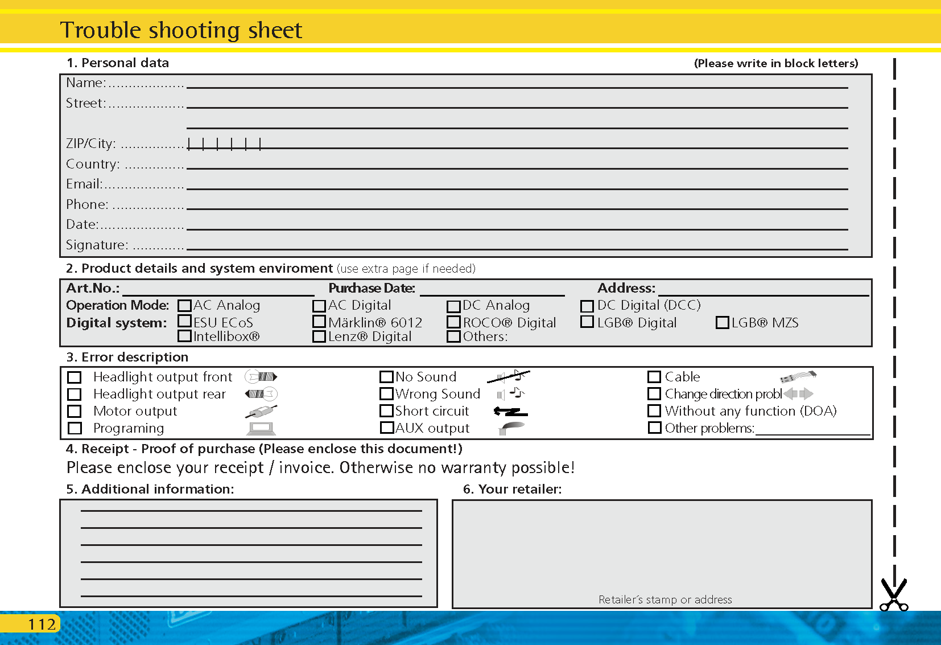
Task: Click the crossed-out speaker icon beside No Sound
Action: coord(507,376)
